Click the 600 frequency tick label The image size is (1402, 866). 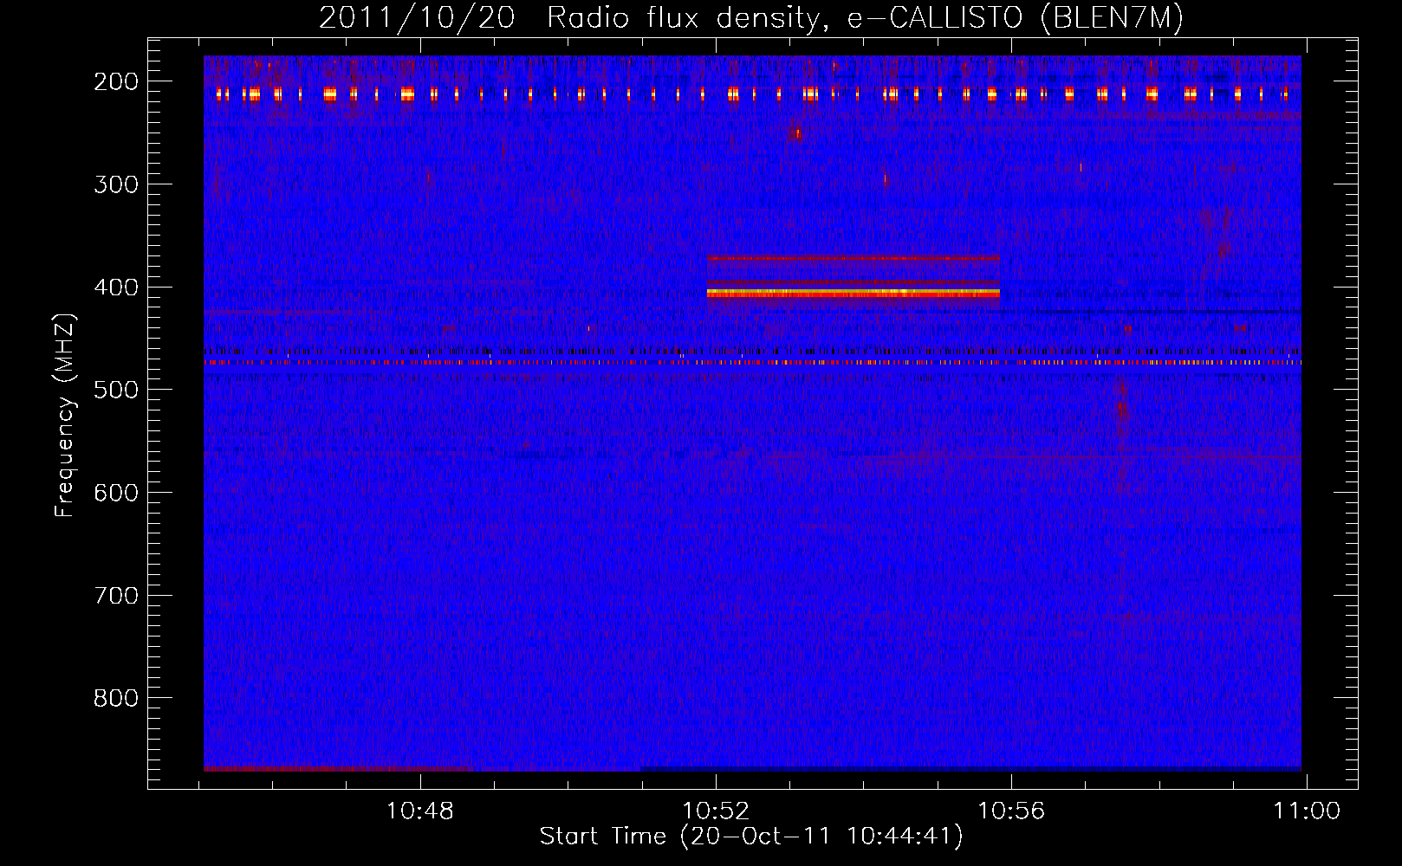[116, 493]
